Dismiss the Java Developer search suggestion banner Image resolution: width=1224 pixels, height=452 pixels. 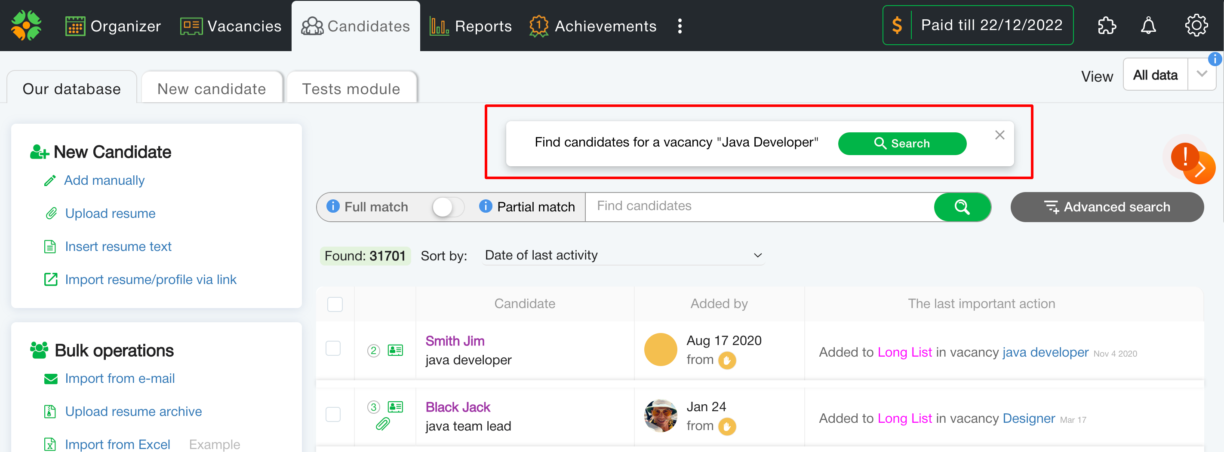point(999,135)
